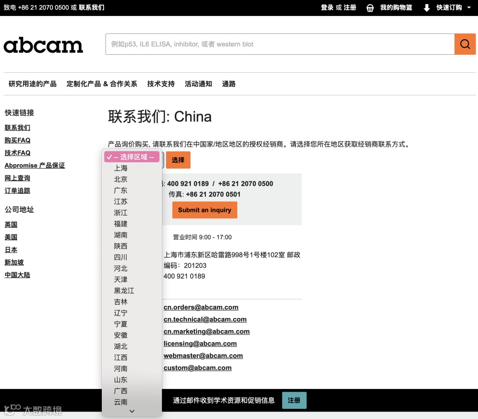
Task: Open 联系我们 sidebar link
Action: [x=17, y=128]
